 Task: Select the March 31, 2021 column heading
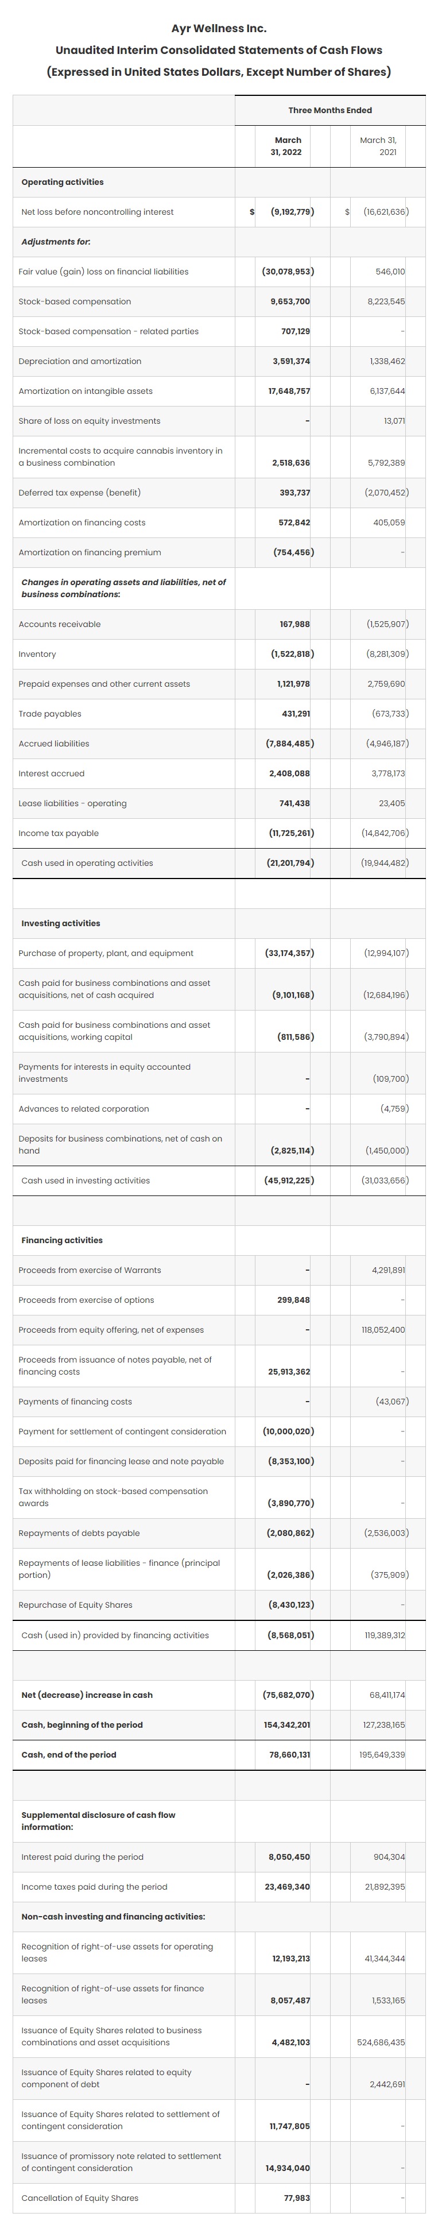(x=378, y=146)
